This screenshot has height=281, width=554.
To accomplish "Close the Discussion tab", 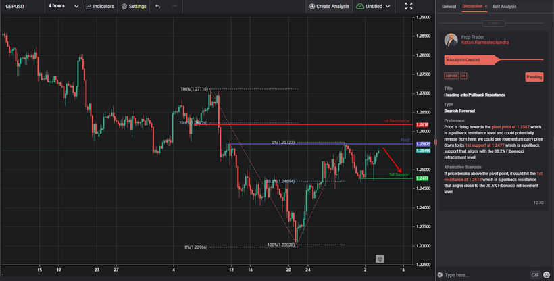I will pos(486,6).
